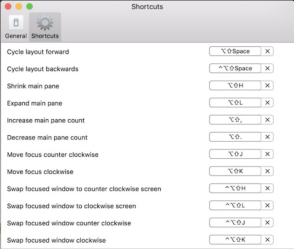294x249 pixels.
Task: Edit shortcut for Swap focused window to clockwise screen
Action: click(x=235, y=205)
